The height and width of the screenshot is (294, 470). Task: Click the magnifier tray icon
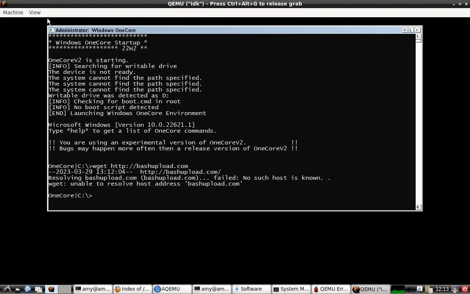click(x=419, y=289)
